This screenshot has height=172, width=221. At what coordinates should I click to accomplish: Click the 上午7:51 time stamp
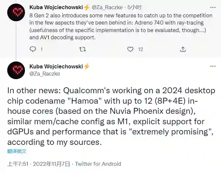[19, 164]
